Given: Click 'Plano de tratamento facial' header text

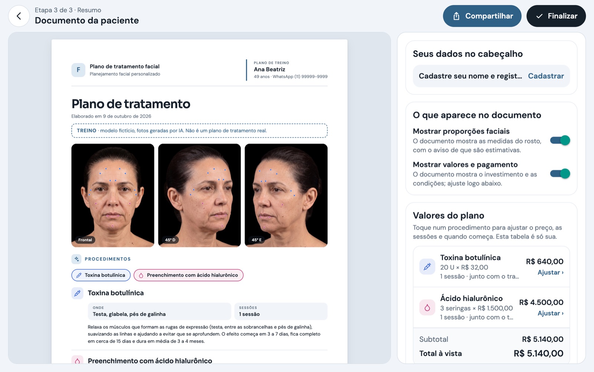Looking at the screenshot, I should click(124, 67).
